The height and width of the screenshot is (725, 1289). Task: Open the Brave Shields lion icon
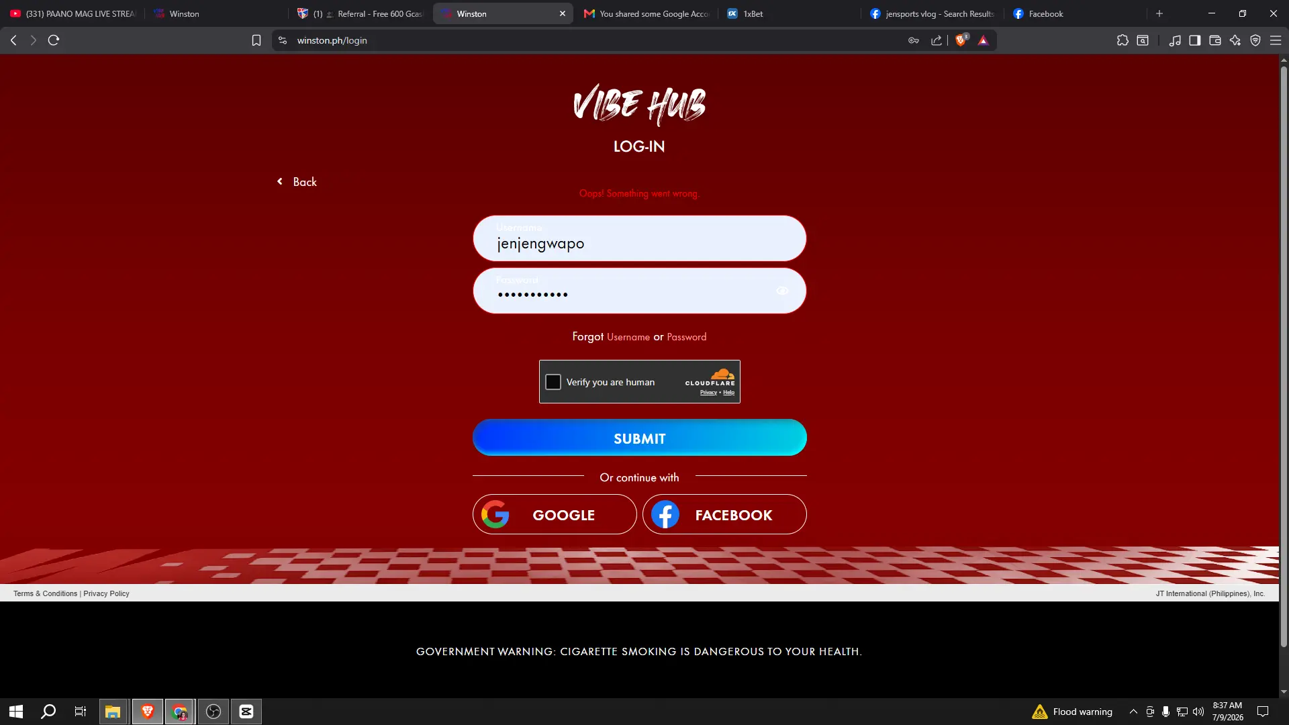click(961, 40)
